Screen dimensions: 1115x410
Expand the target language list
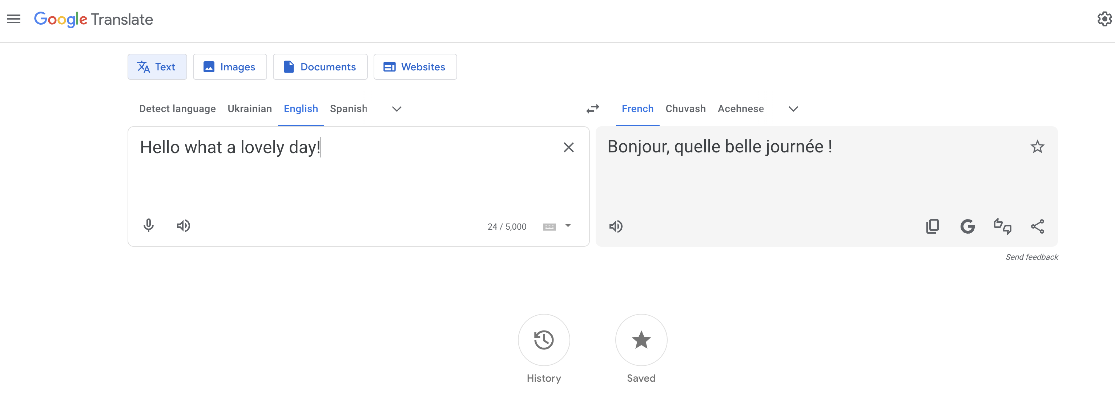pyautogui.click(x=793, y=109)
